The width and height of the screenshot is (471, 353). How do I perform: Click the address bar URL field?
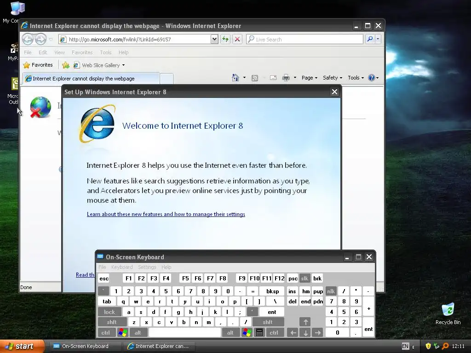click(135, 40)
